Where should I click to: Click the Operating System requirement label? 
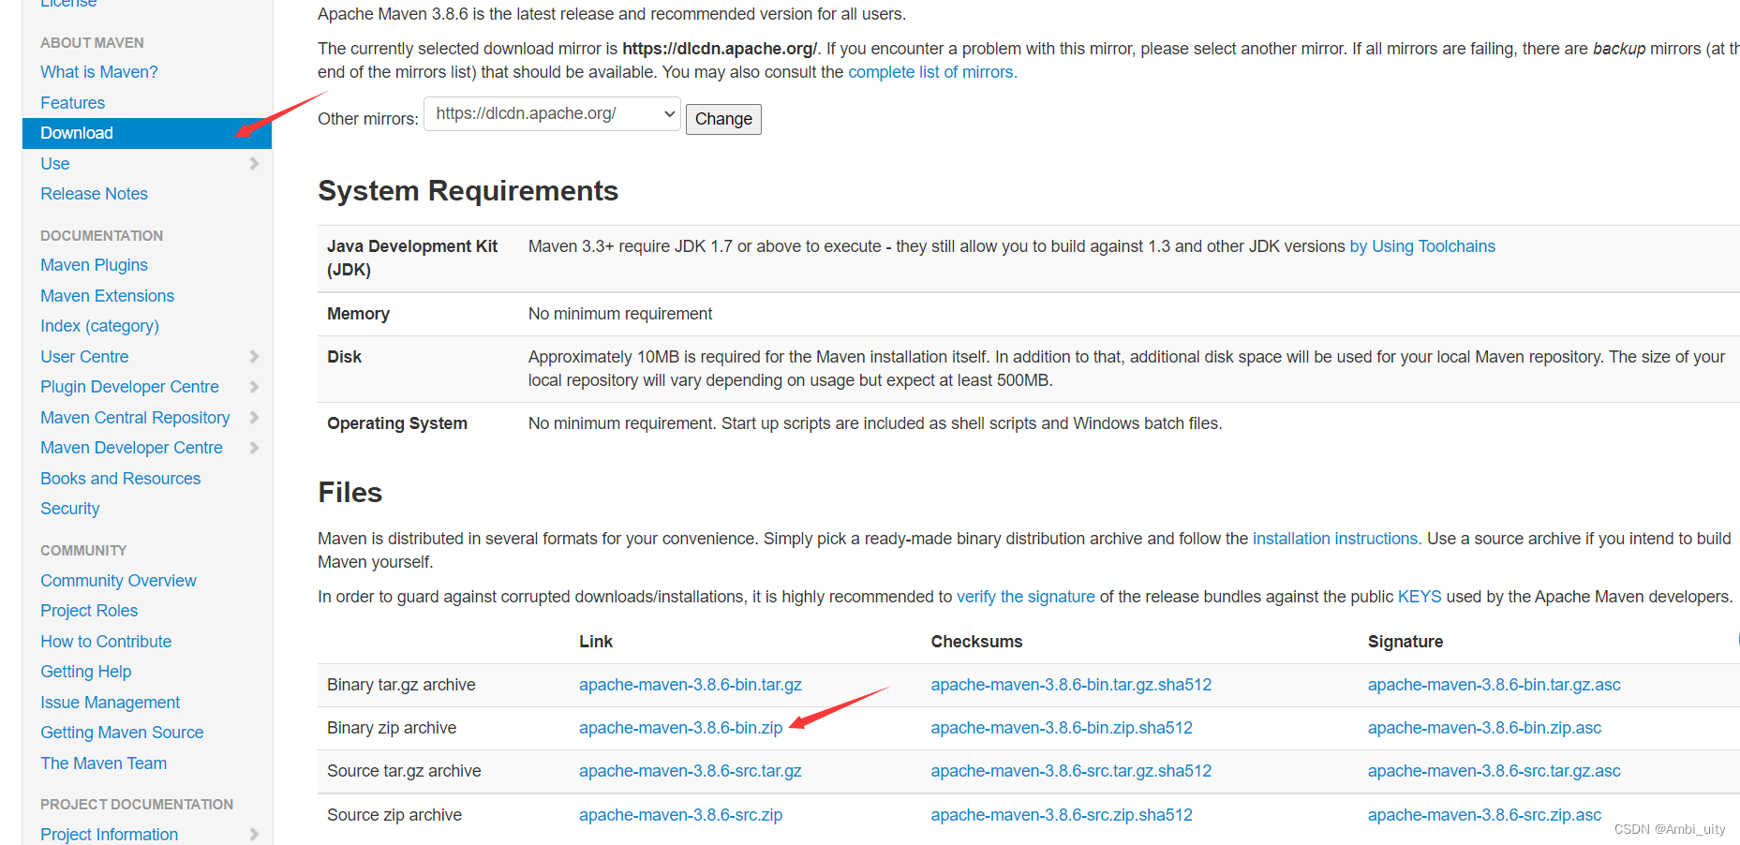pyautogui.click(x=397, y=423)
